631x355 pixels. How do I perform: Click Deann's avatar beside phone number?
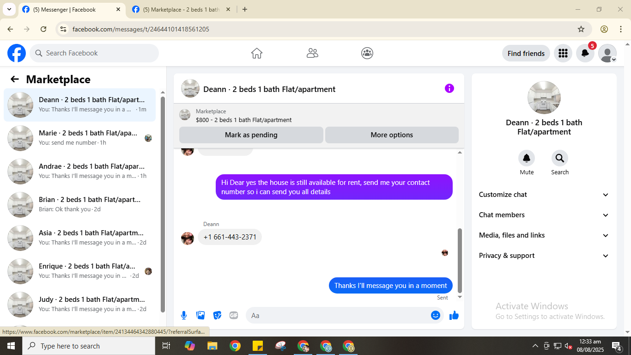(188, 238)
